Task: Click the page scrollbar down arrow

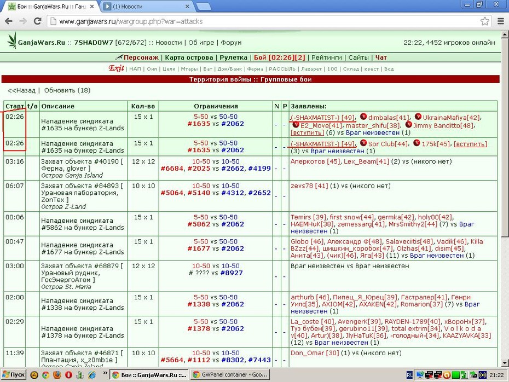Action: tap(505, 363)
